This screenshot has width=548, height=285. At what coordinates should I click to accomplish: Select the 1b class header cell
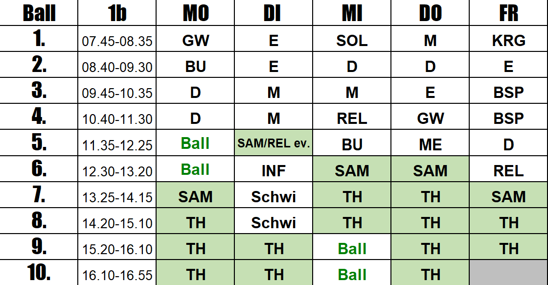(117, 13)
